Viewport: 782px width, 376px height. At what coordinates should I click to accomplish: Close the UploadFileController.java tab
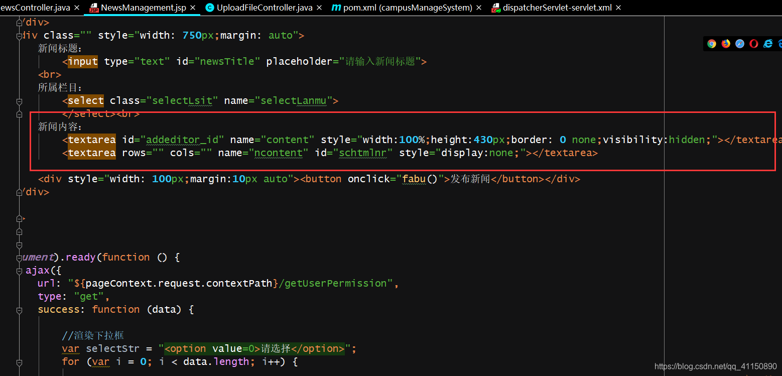coord(319,8)
